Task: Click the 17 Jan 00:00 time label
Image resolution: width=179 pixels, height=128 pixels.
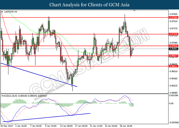Action: [81, 126]
